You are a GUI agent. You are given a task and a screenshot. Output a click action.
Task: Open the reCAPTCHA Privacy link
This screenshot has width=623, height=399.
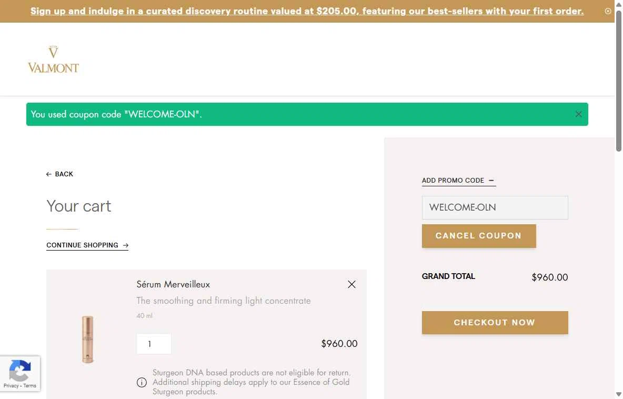click(11, 385)
